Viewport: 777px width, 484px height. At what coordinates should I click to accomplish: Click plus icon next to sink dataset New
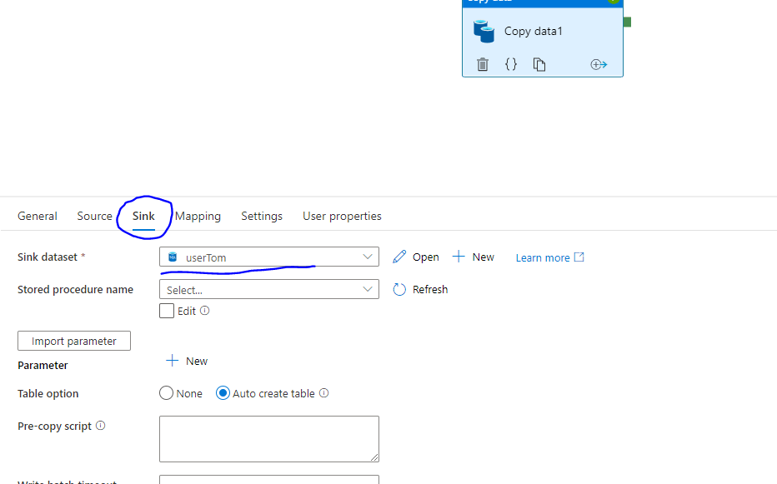click(x=459, y=257)
